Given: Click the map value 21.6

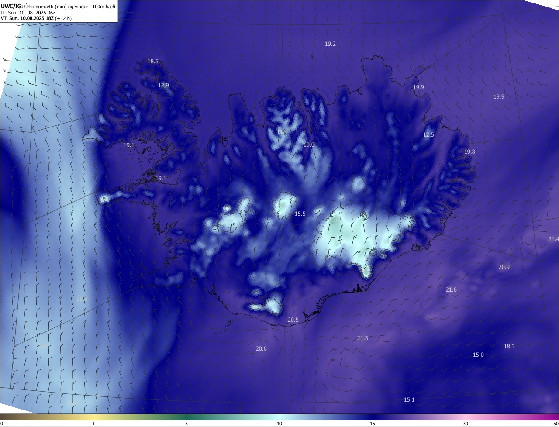Looking at the screenshot, I should [451, 290].
